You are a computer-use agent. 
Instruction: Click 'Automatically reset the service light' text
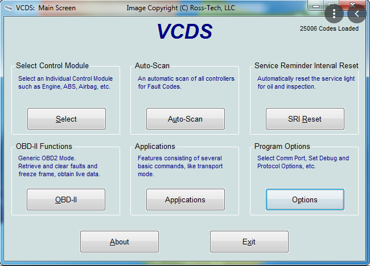[x=306, y=78]
